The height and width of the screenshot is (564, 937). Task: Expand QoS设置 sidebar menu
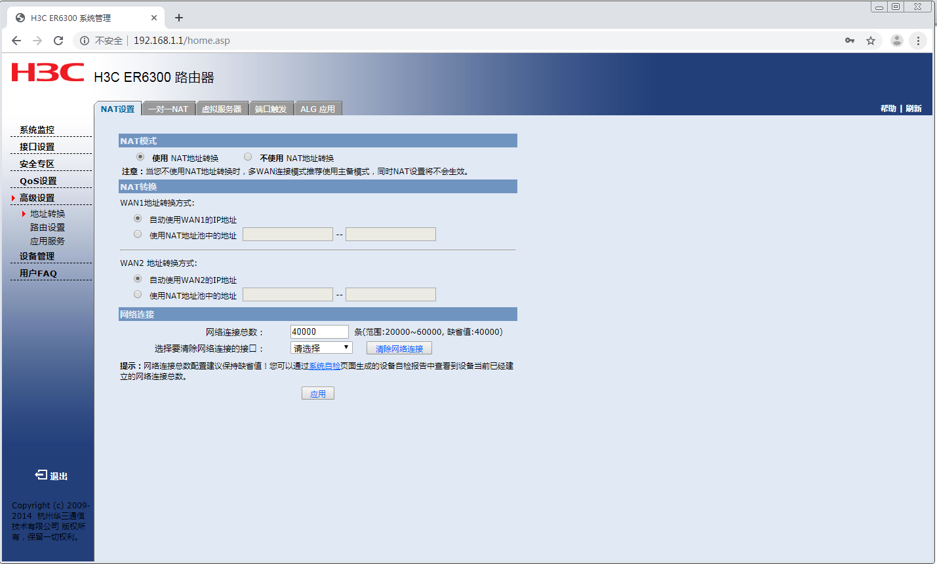click(38, 181)
